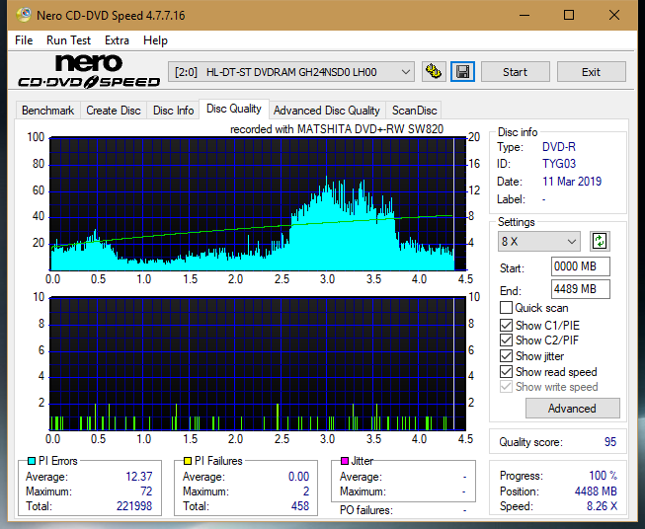Click the recorded with MATSHITA caption

click(x=337, y=129)
